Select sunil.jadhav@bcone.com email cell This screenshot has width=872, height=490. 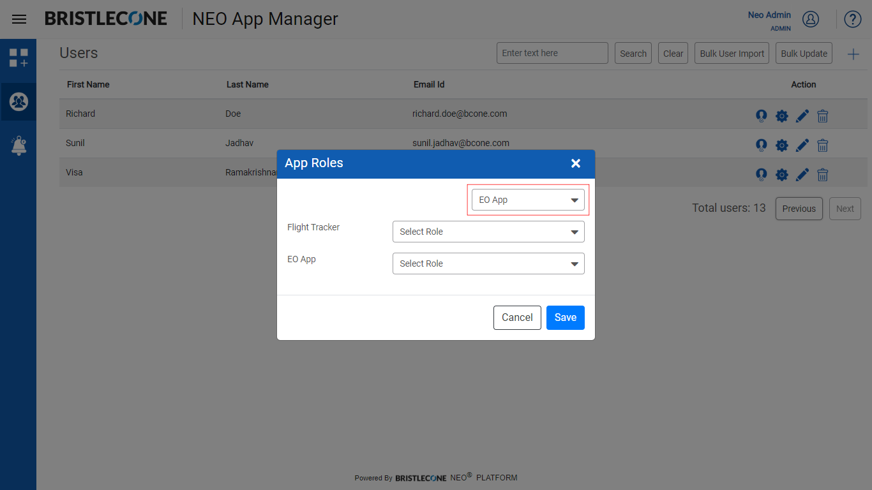(x=461, y=143)
